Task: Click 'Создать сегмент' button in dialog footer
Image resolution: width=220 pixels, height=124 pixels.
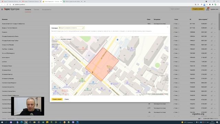Action: (x=57, y=99)
